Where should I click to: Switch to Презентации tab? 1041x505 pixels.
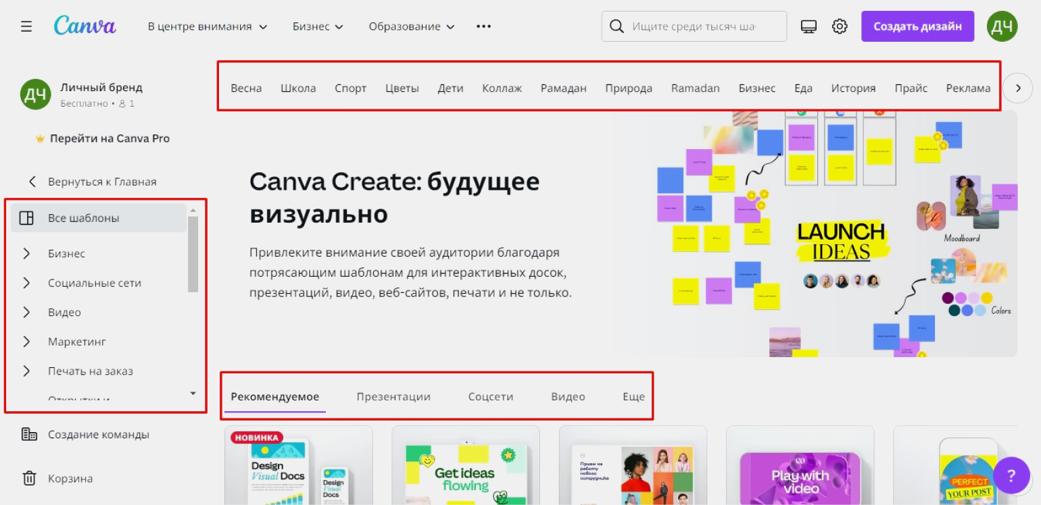click(x=393, y=396)
